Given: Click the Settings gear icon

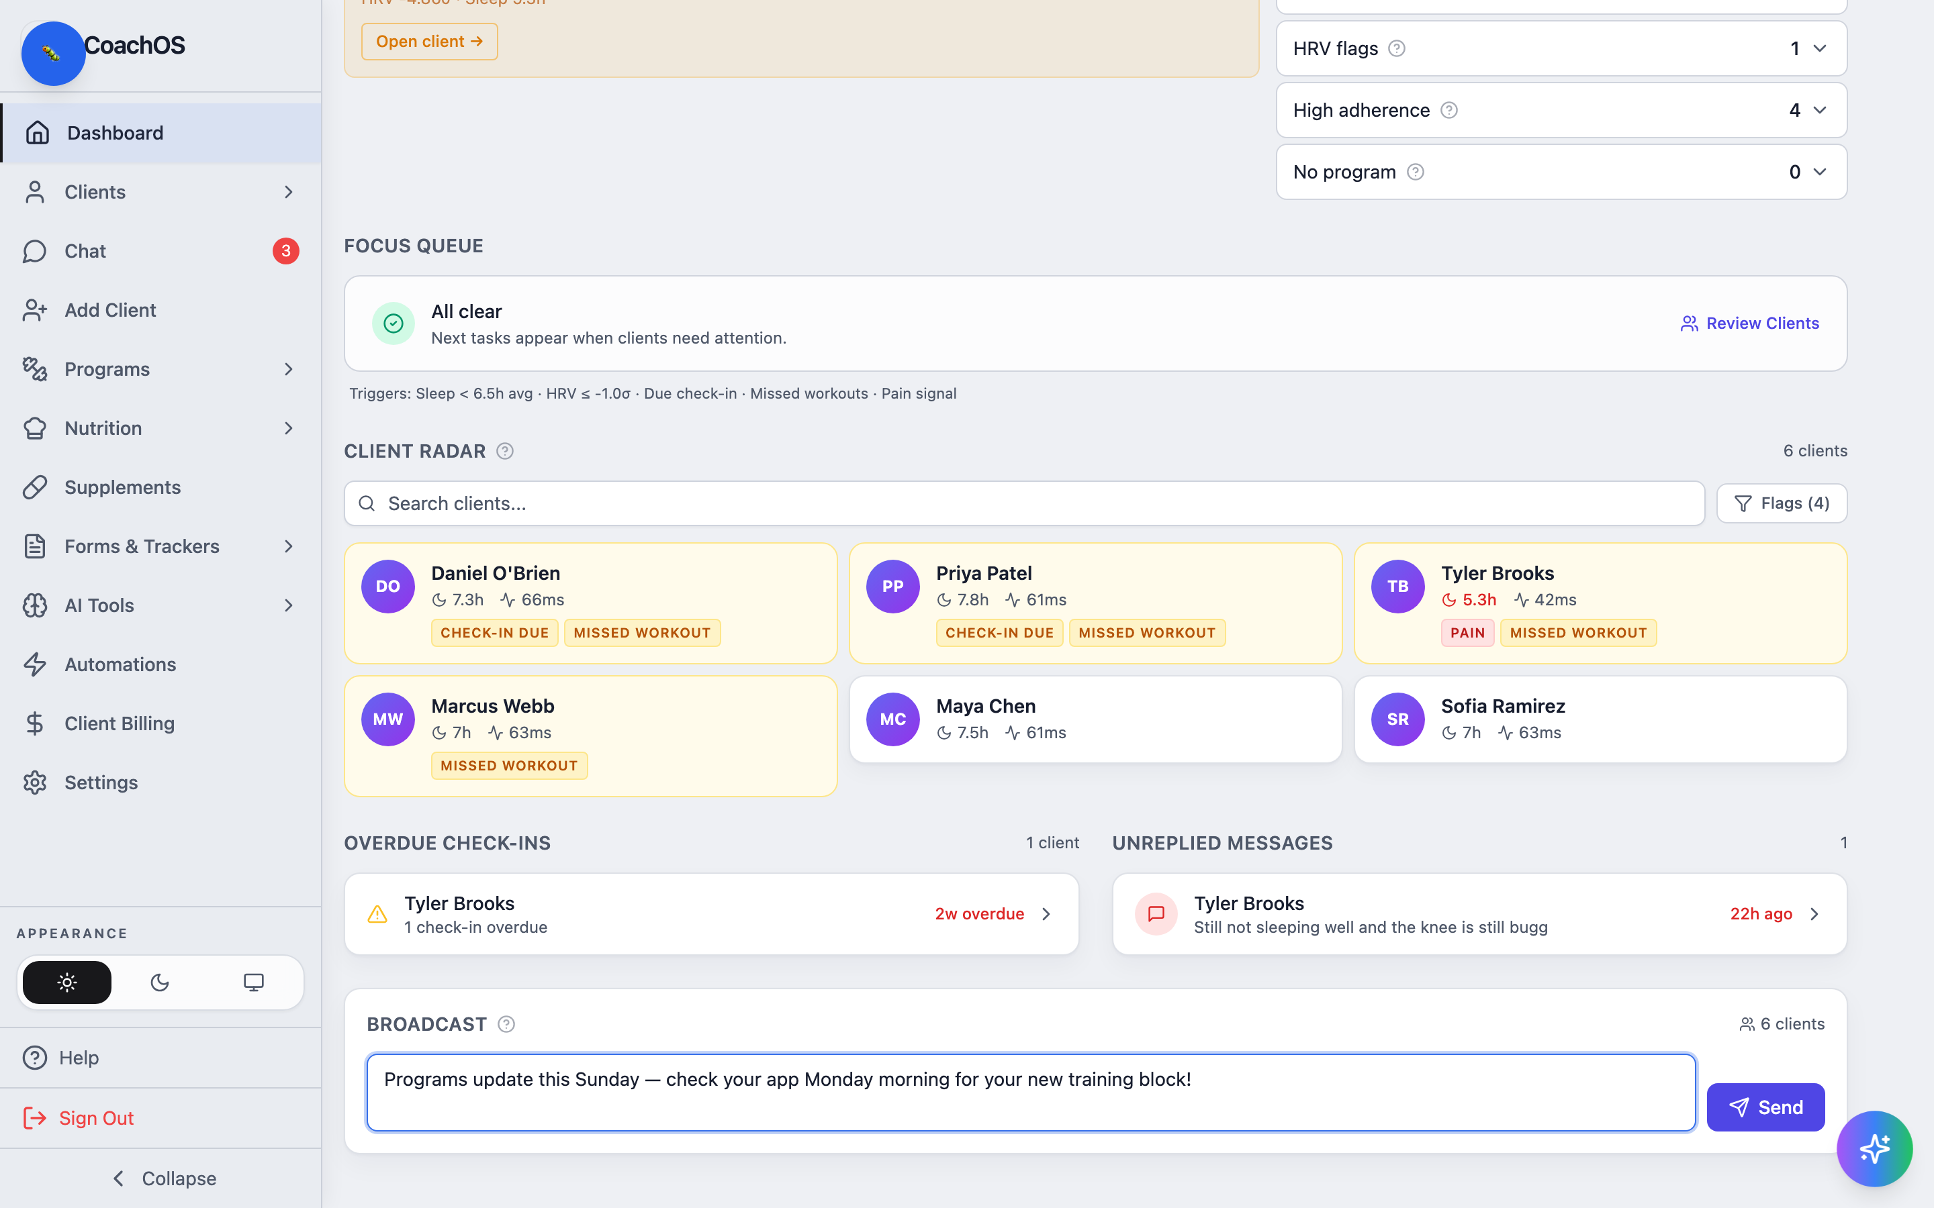Looking at the screenshot, I should tap(34, 783).
